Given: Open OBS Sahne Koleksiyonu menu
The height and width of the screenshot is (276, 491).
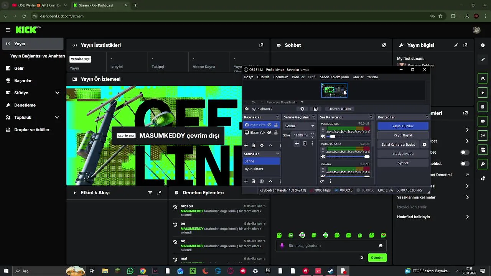Looking at the screenshot, I should 334,77.
